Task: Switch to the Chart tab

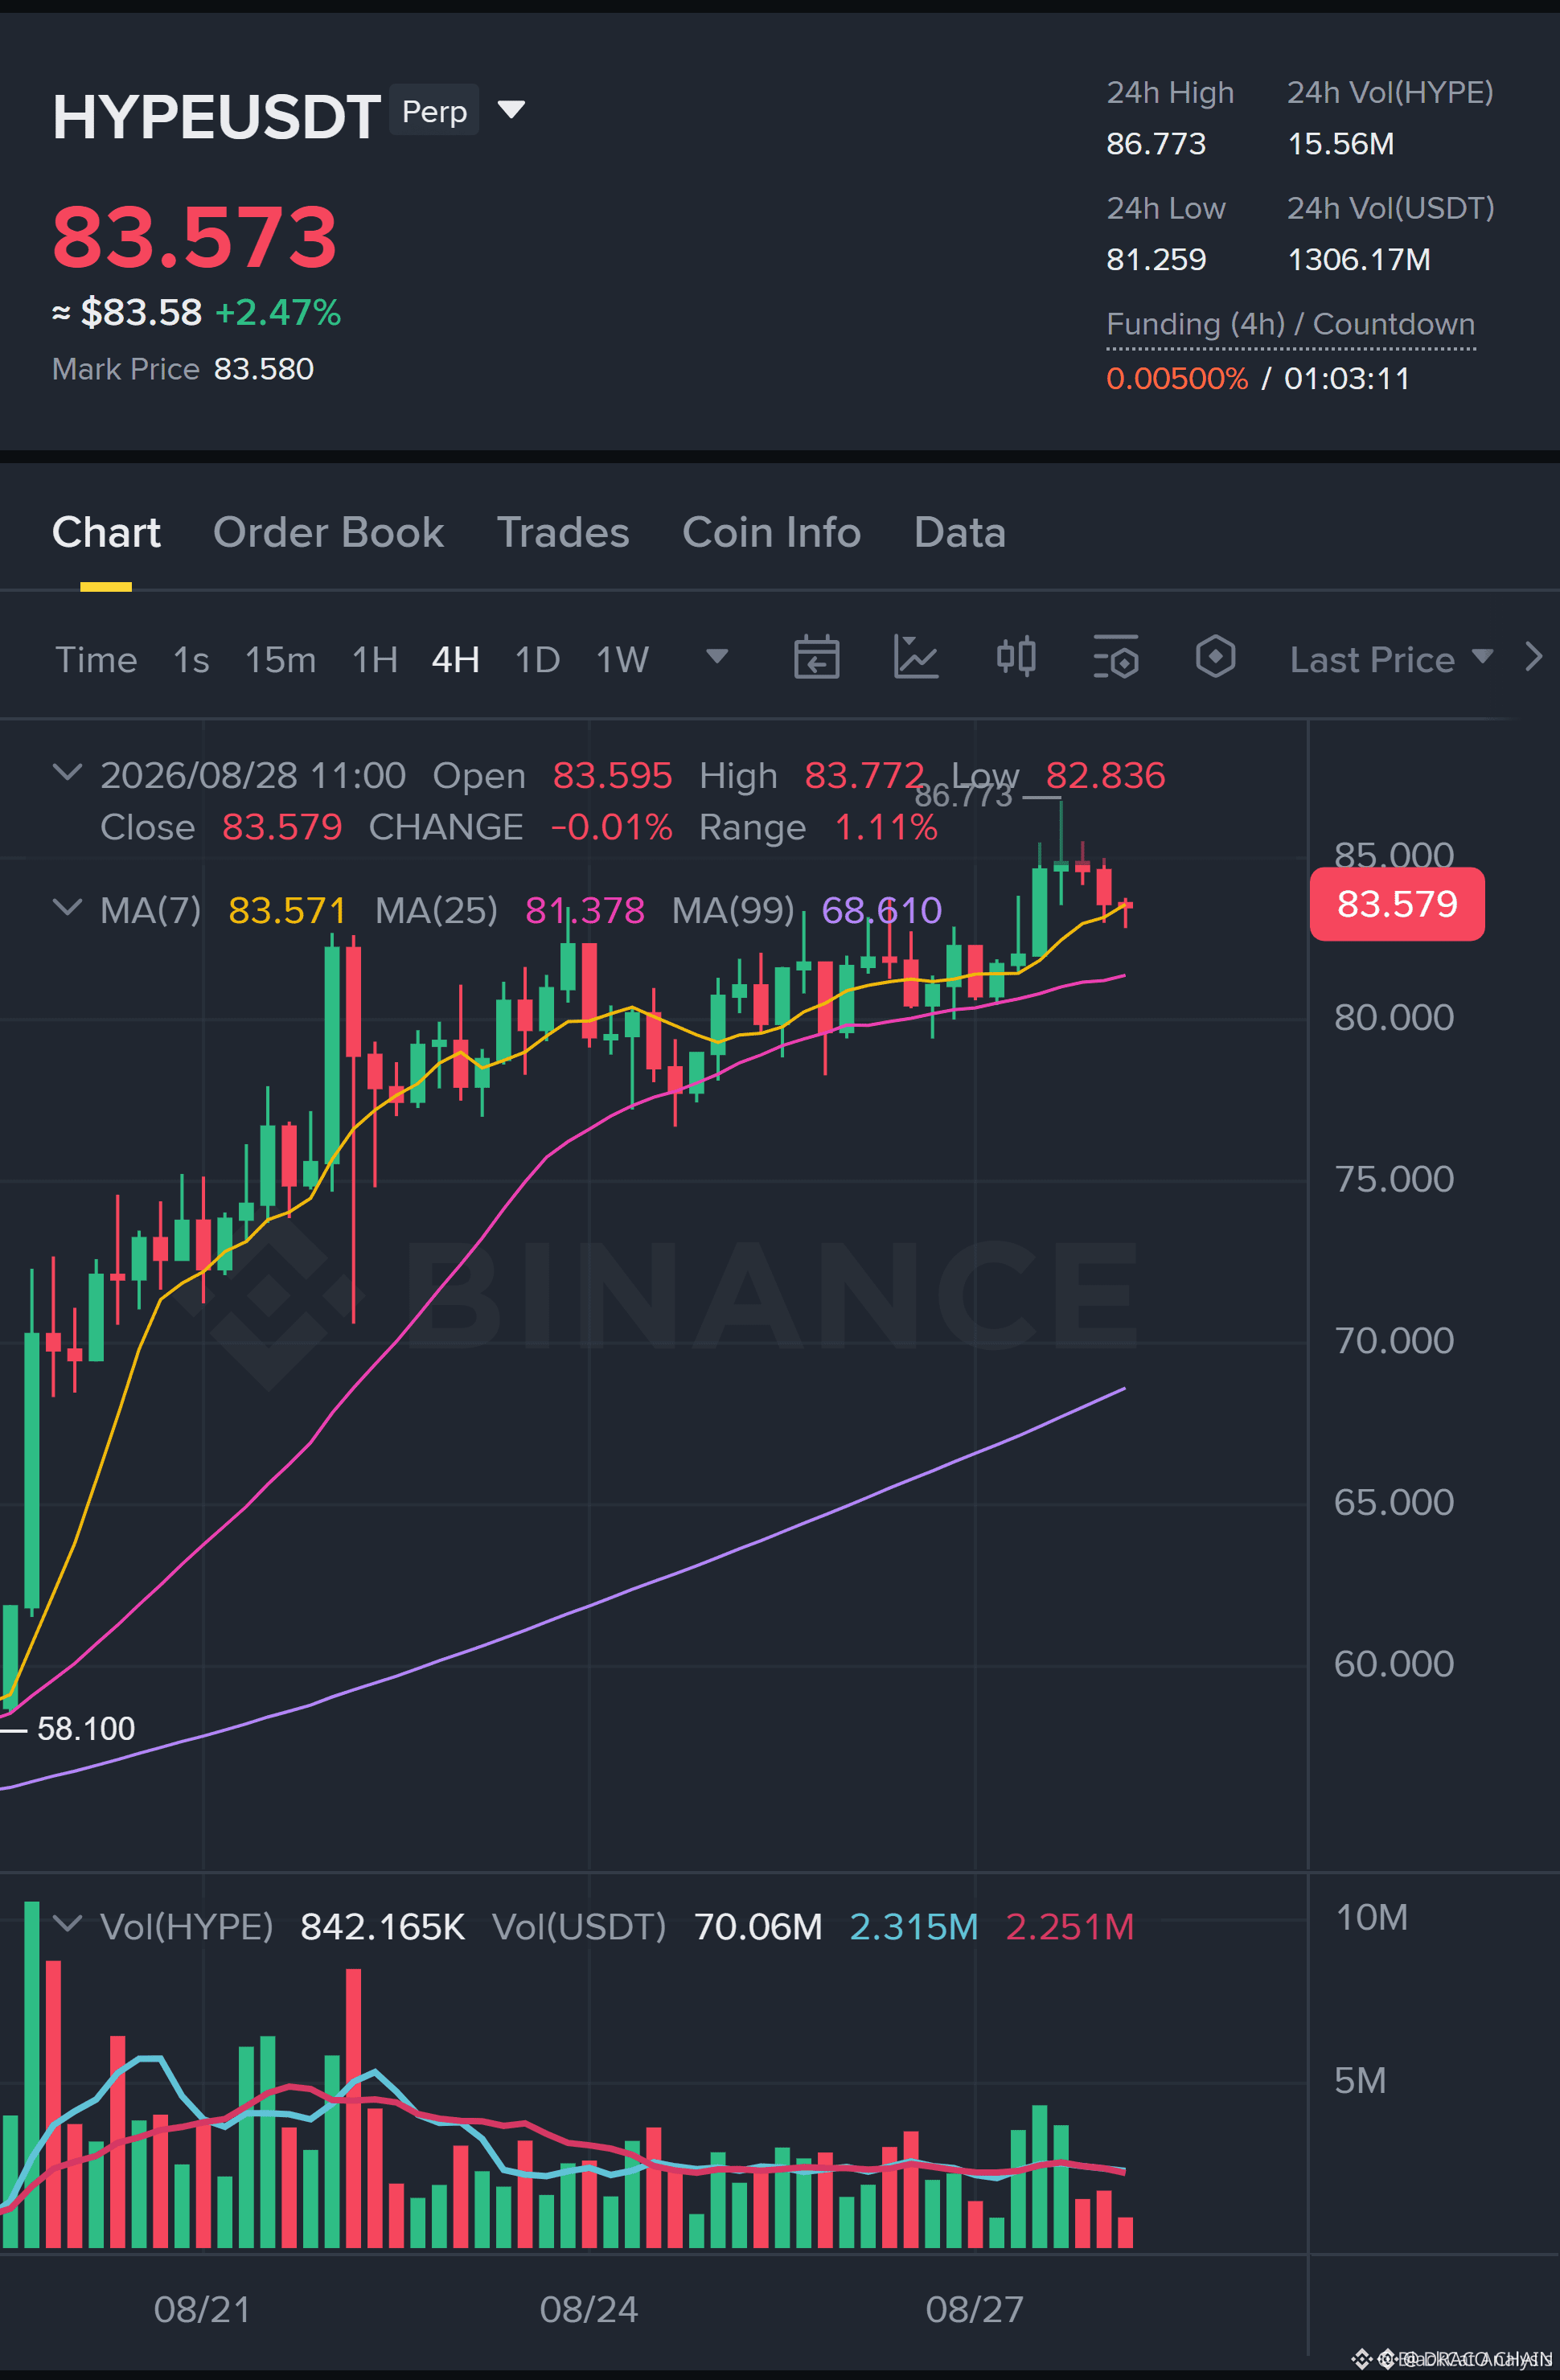Action: coord(106,532)
